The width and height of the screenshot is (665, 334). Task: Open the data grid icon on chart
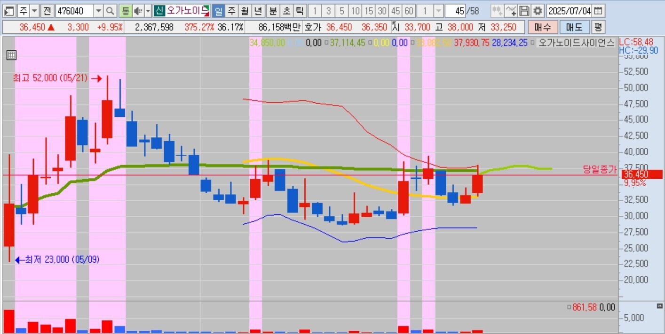11,55
